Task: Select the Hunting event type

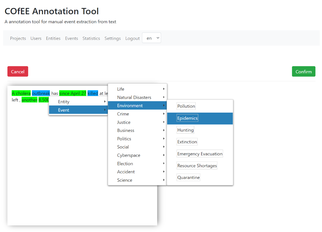Action: click(185, 130)
